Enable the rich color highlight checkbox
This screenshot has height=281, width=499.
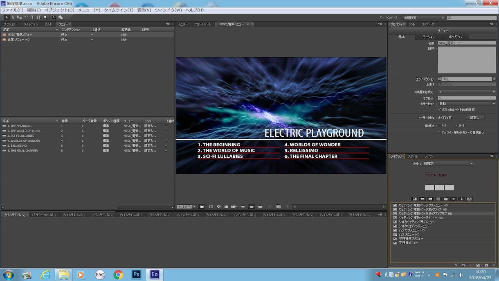click(x=440, y=132)
